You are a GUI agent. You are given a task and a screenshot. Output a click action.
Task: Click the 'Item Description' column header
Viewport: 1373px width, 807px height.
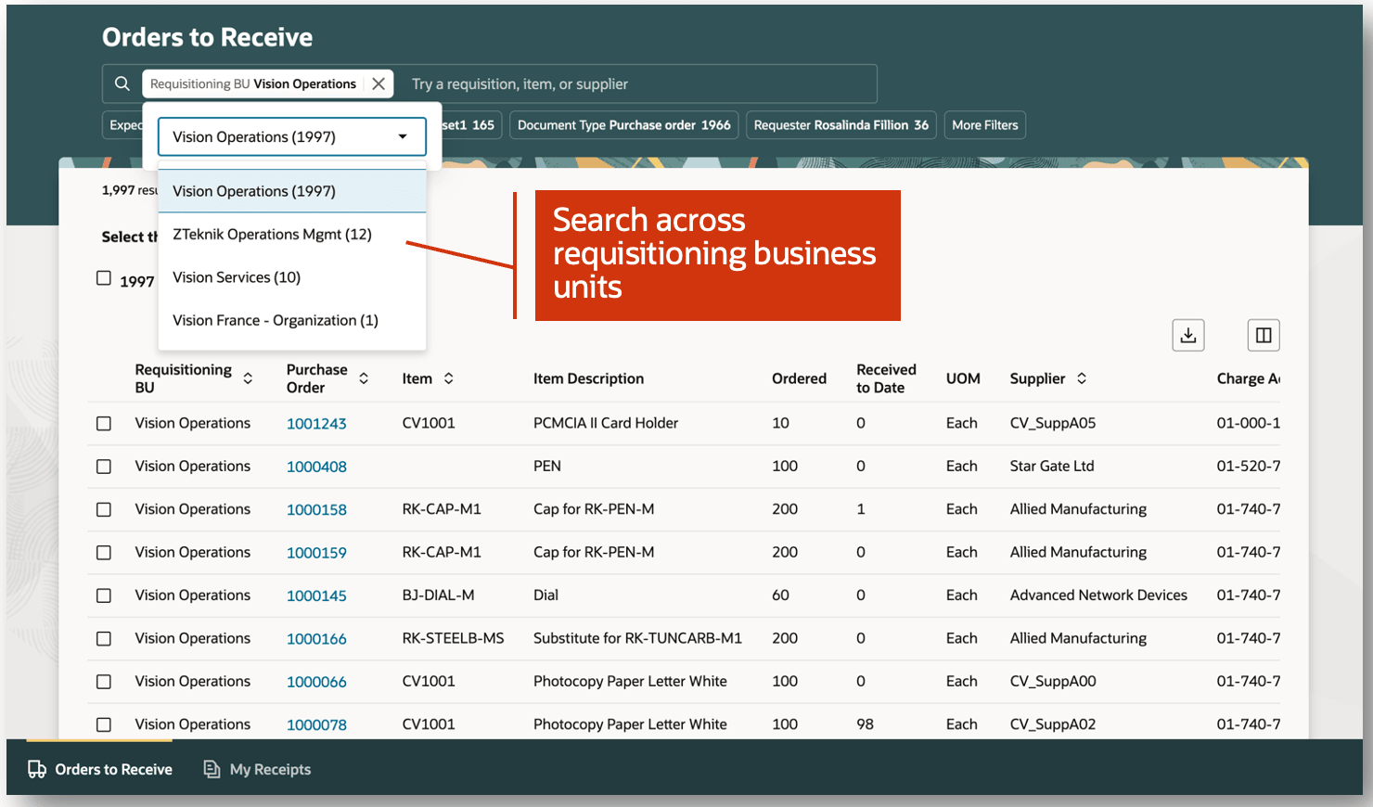pos(588,378)
